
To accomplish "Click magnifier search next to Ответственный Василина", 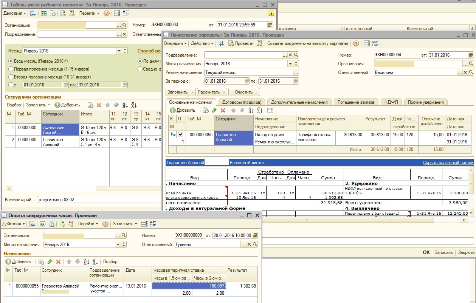I will tap(471, 72).
